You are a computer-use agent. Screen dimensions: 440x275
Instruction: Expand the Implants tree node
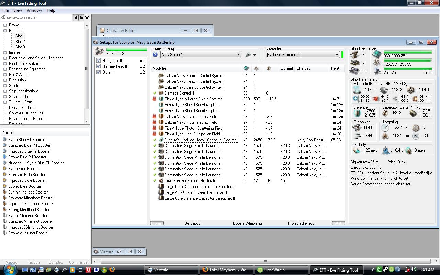[x=5, y=53]
